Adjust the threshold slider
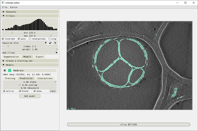This screenshot has width=198, height=131. tap(30, 88)
